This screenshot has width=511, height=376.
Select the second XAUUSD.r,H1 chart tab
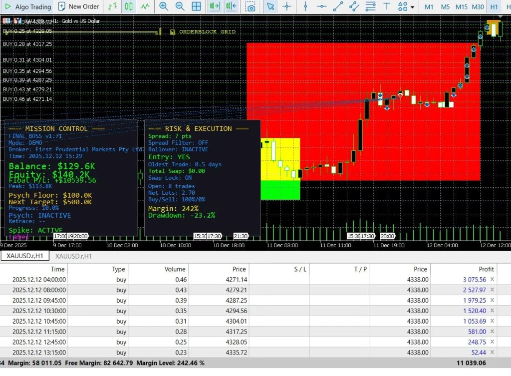pos(73,256)
